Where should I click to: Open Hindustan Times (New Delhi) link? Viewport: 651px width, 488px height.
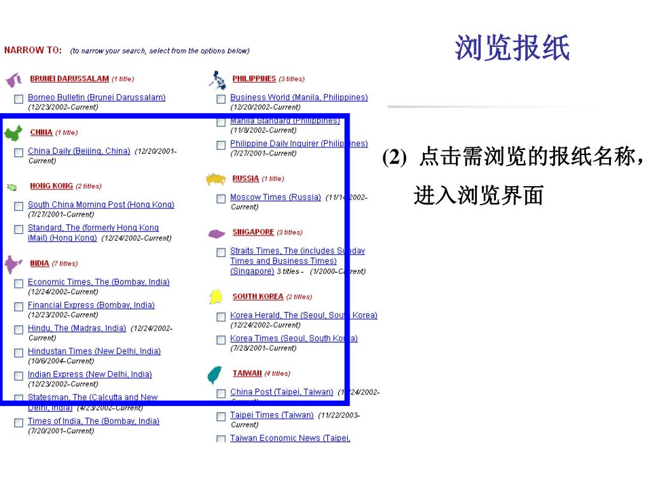point(94,351)
